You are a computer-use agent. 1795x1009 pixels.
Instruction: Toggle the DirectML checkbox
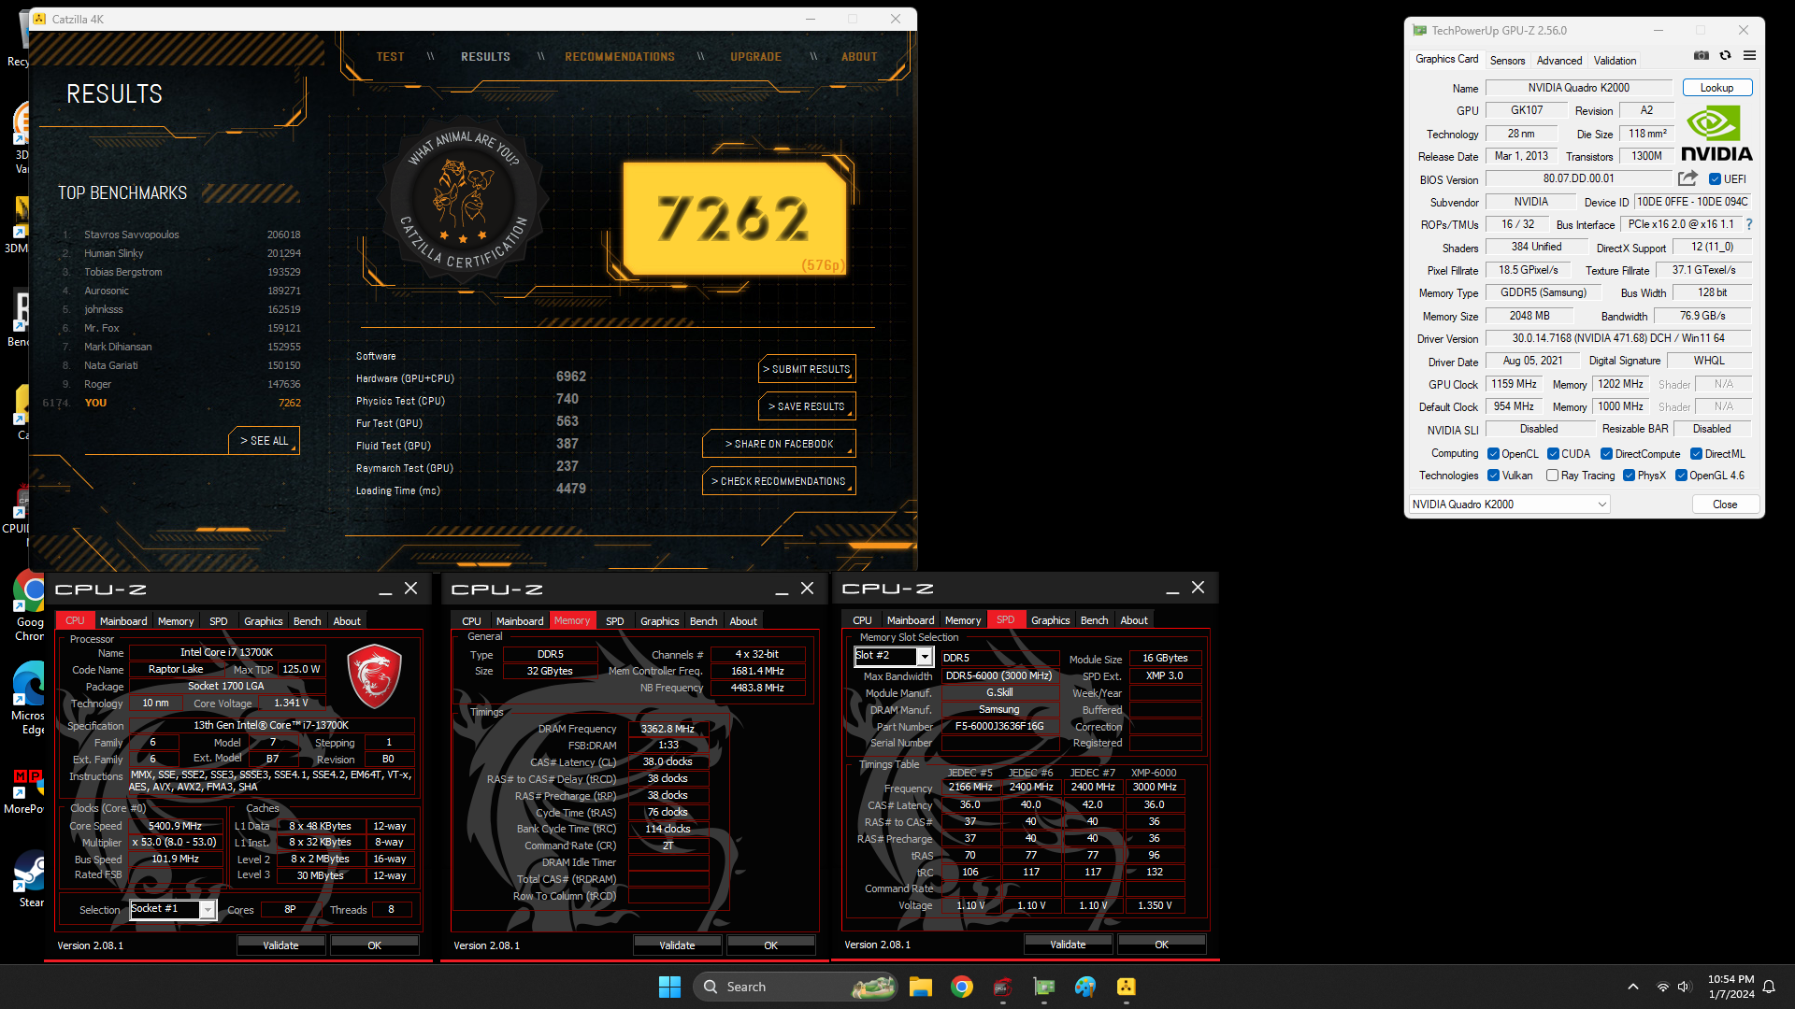coord(1696,454)
